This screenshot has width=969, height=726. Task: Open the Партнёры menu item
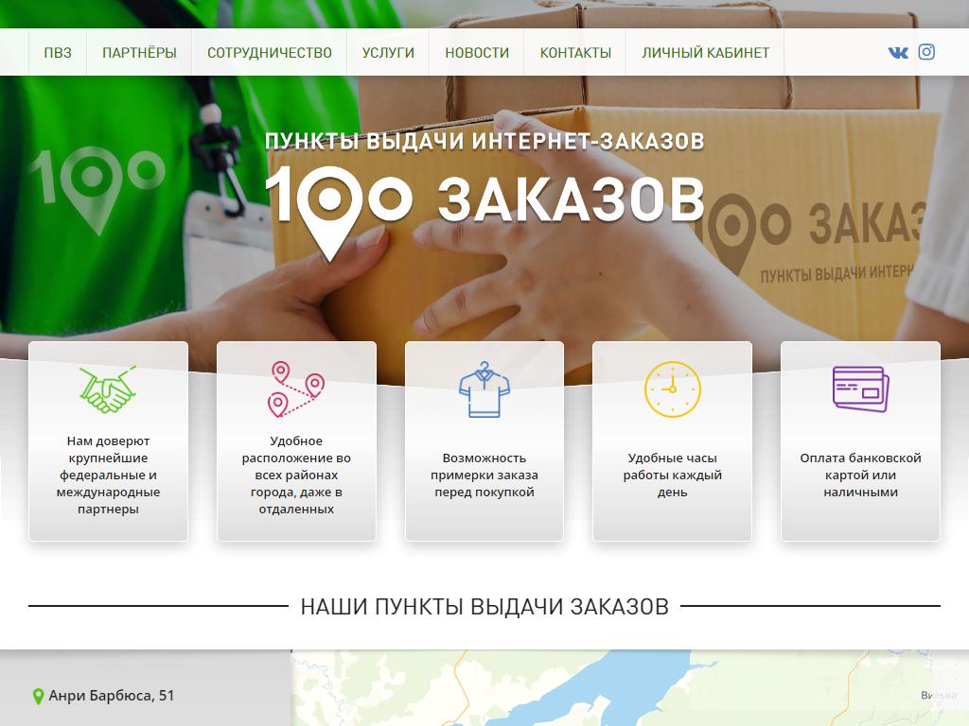coord(139,53)
